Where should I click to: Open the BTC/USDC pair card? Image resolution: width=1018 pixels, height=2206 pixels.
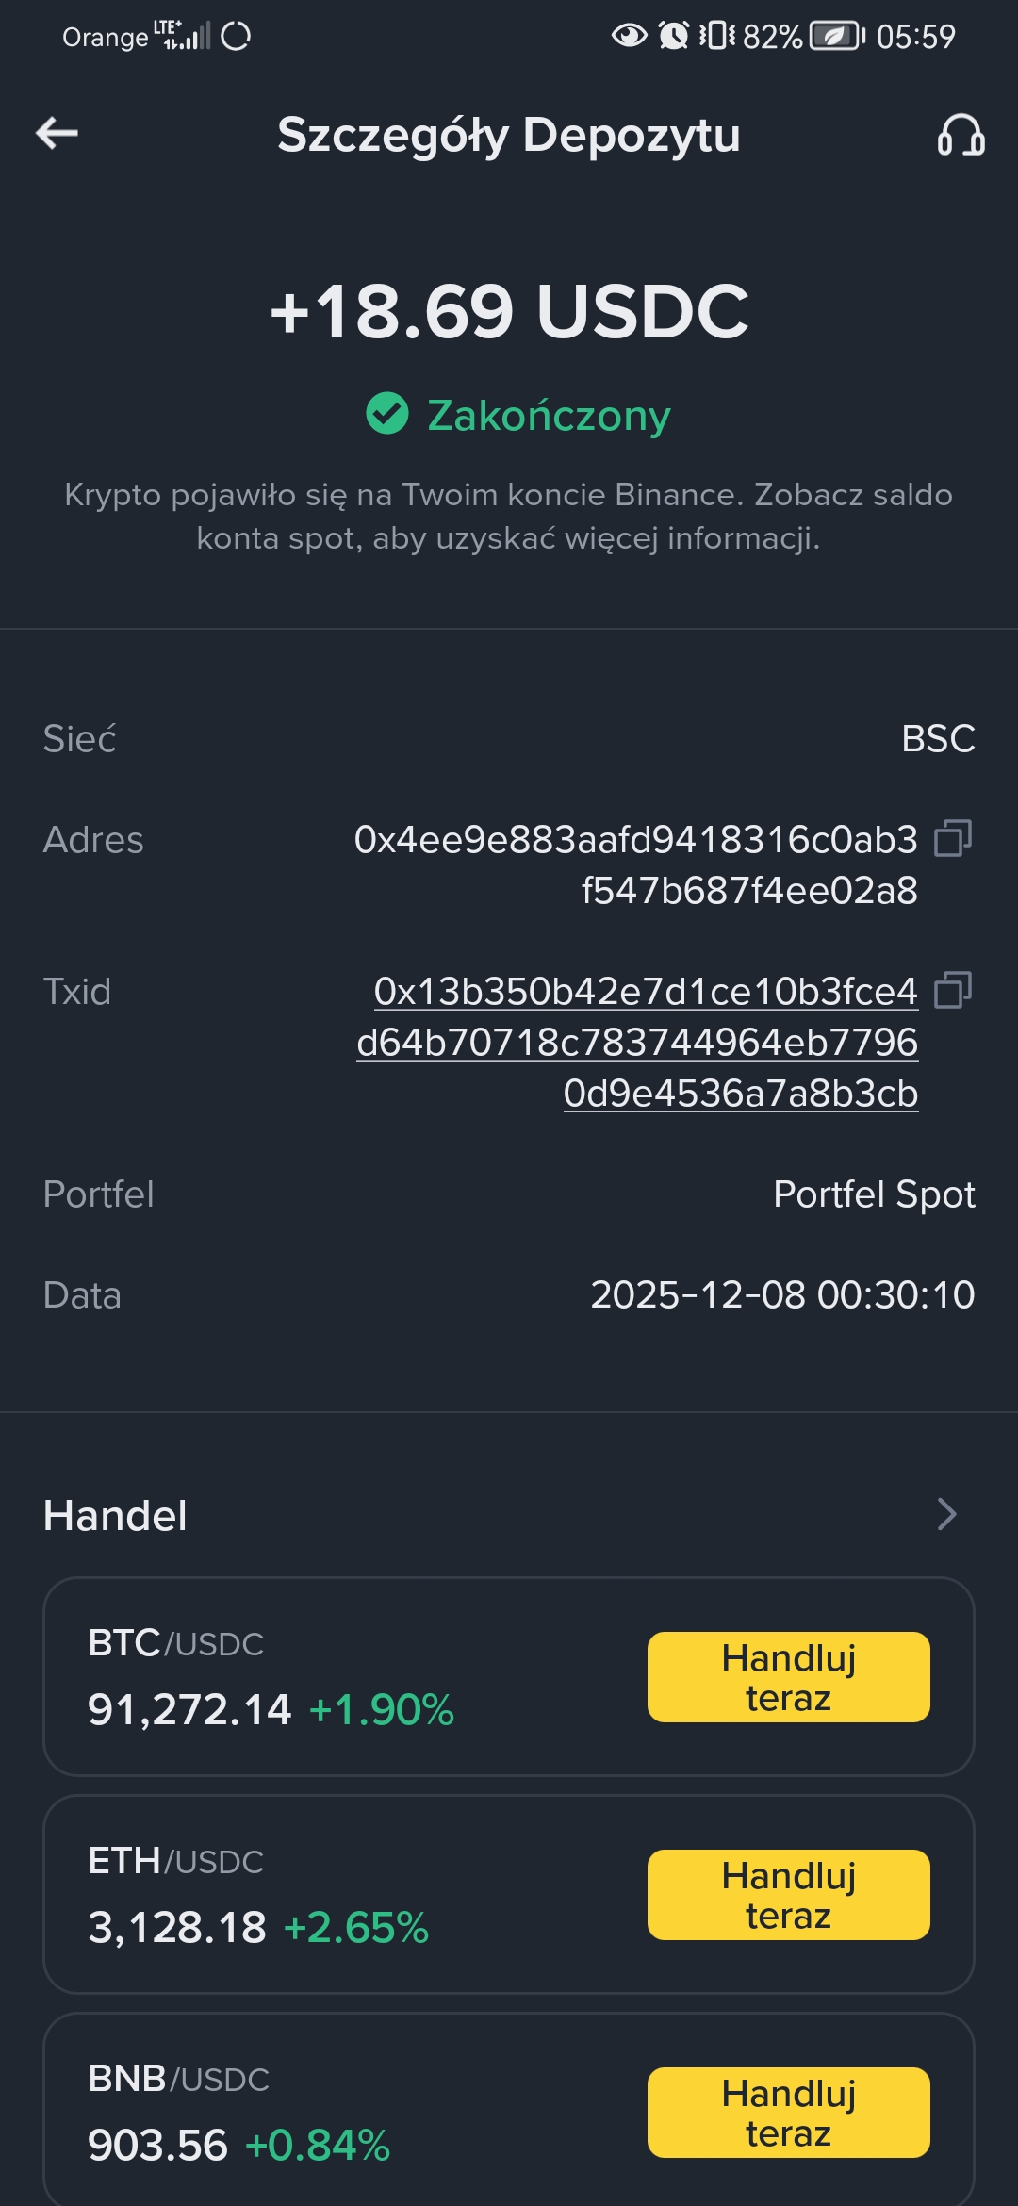point(509,1677)
